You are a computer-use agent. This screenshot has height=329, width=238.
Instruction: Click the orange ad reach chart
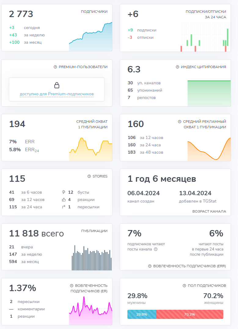coord(209,149)
